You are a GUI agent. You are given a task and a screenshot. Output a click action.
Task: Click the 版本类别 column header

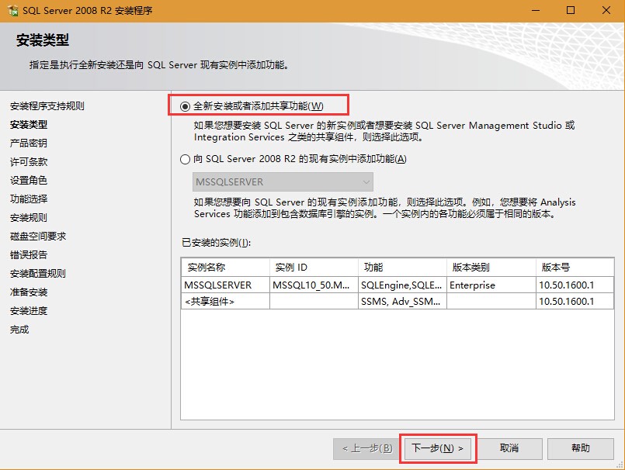(x=490, y=267)
